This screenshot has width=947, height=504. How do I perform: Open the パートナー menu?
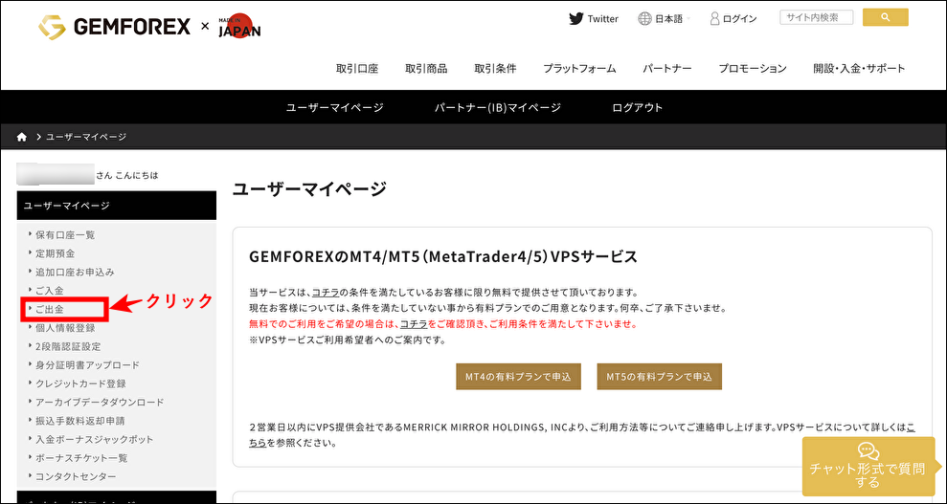coord(666,68)
